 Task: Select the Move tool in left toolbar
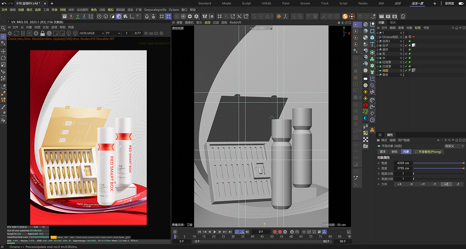click(3, 52)
